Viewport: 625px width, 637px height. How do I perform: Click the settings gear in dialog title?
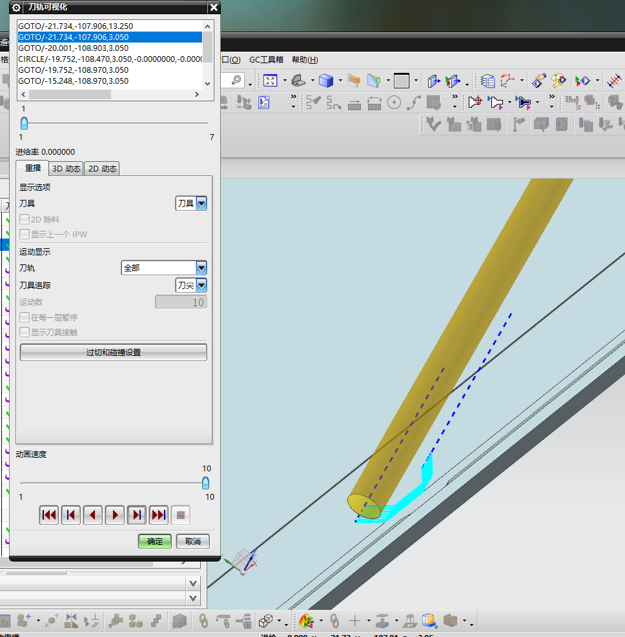(x=17, y=8)
